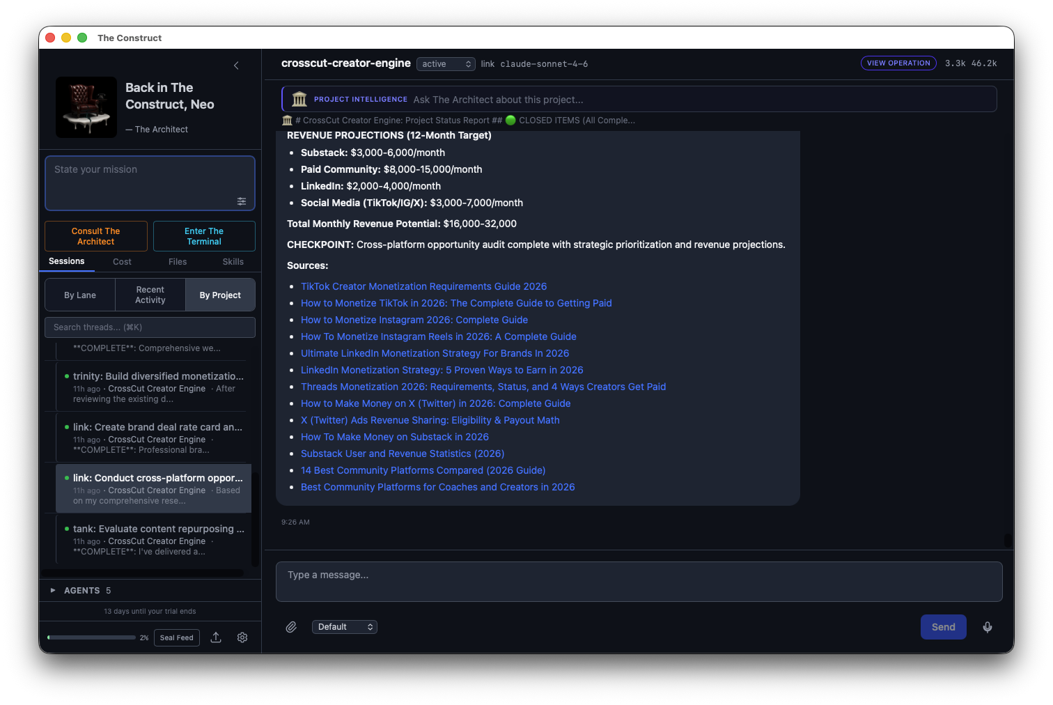1053x705 pixels.
Task: Click the CrossCut Status Report summary line
Action: 458,121
